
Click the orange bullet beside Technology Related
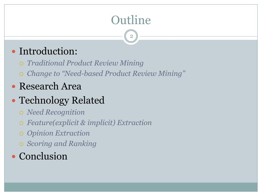[x=14, y=101]
